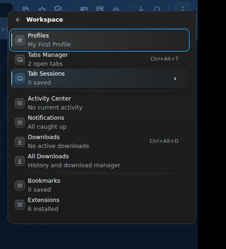Go back using the Workspace back arrow

[x=18, y=20]
